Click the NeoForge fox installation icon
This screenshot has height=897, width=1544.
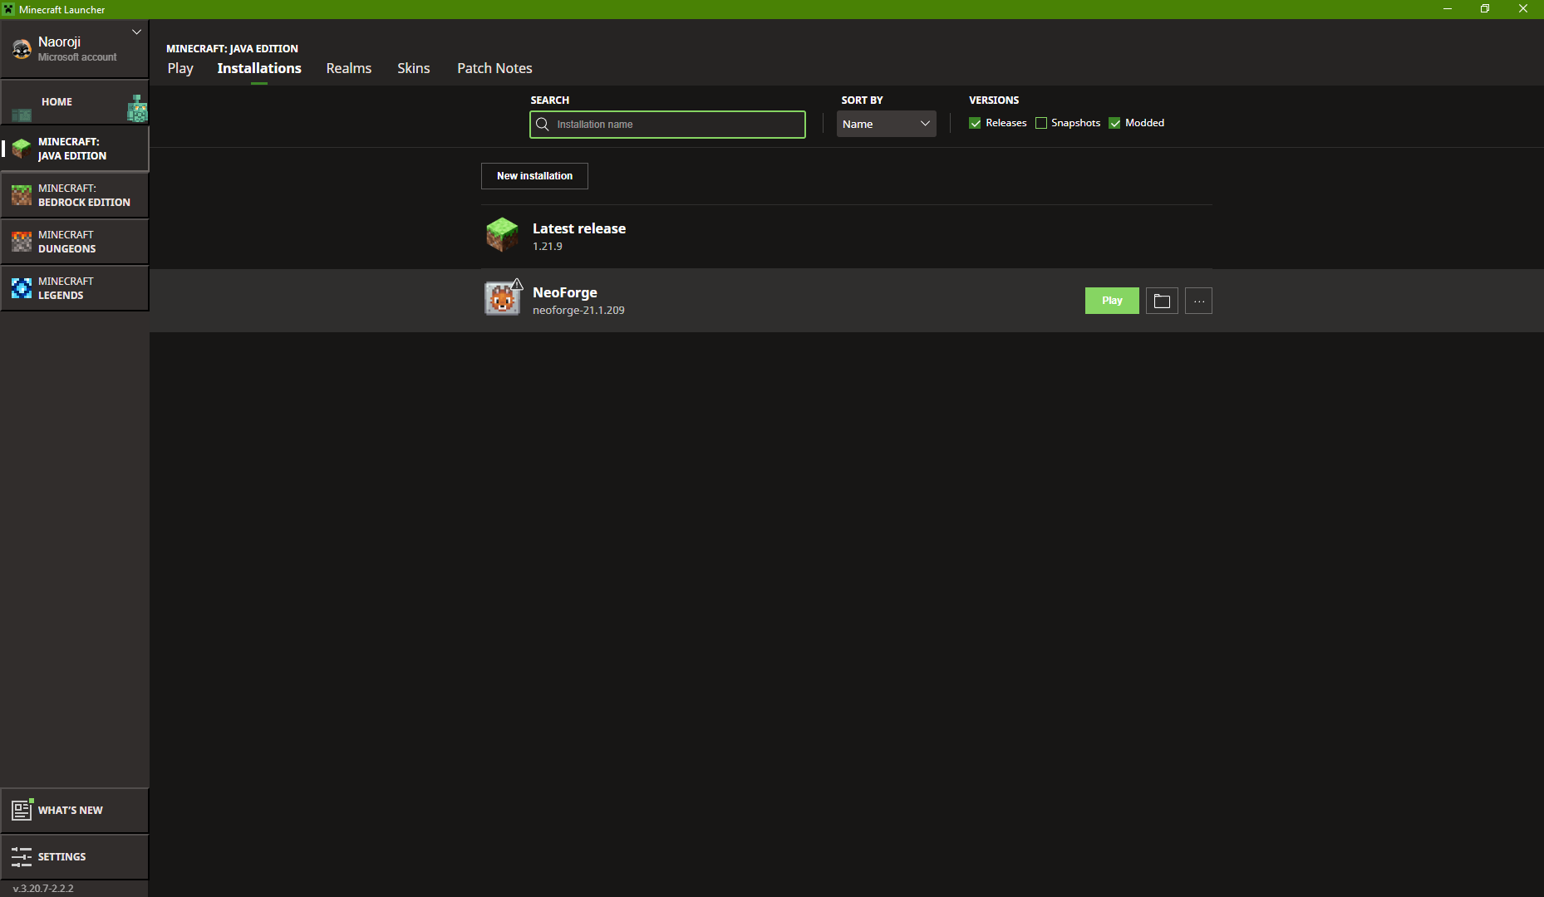502,300
